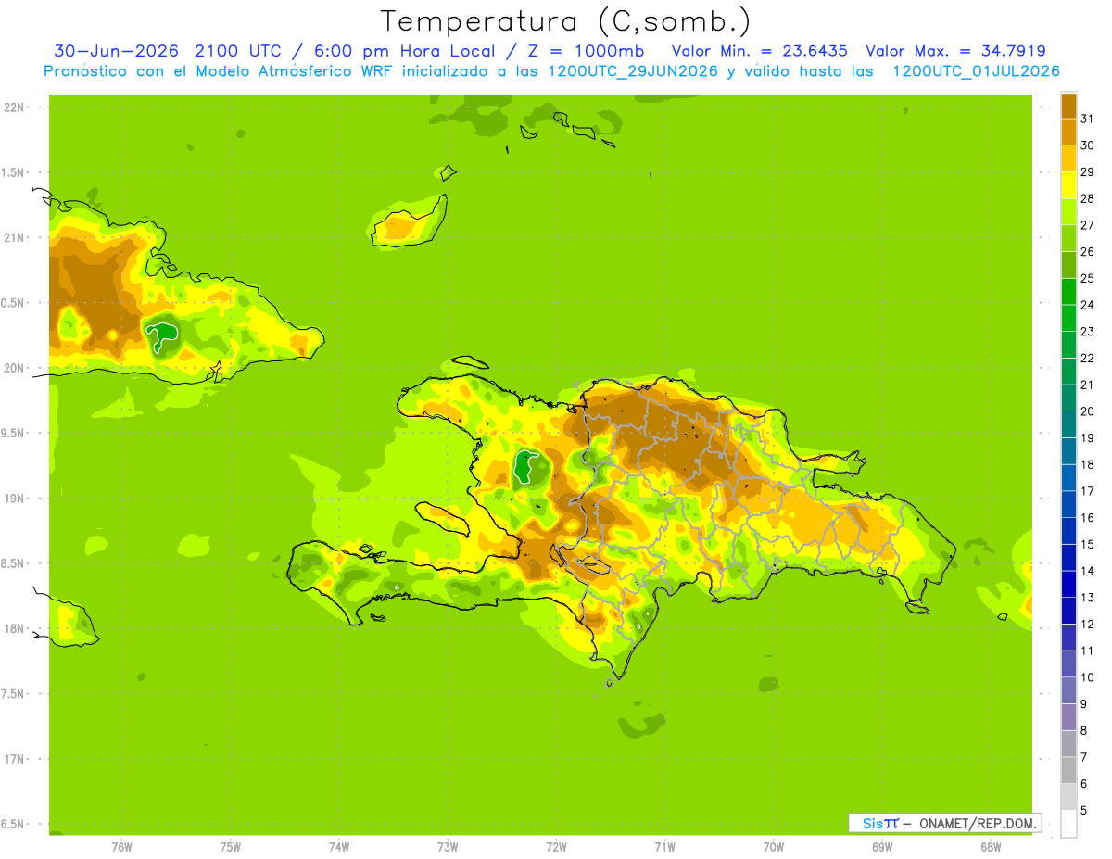Screen dimensions: 1112x859
Task: Click the '68W' longitude label
Action: (x=991, y=847)
